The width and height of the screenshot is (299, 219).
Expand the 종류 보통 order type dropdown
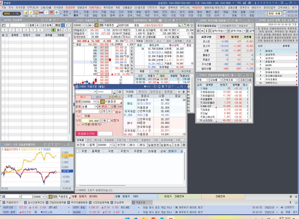(x=96, y=107)
